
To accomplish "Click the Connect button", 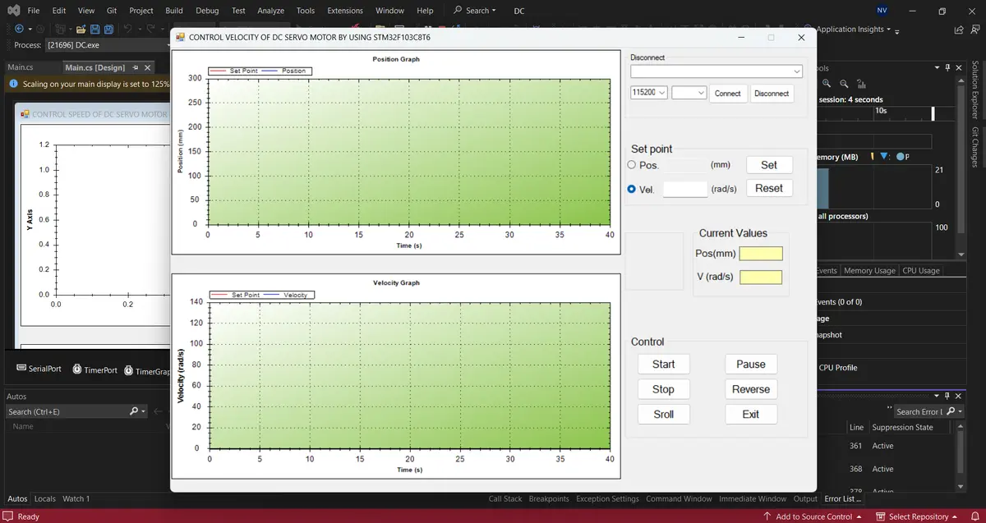I will (728, 94).
